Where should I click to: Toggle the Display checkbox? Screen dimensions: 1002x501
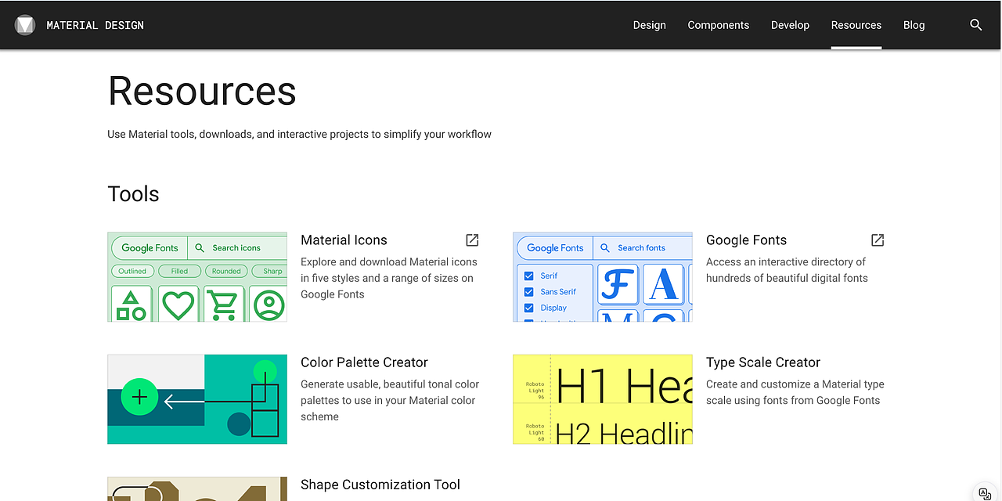528,308
